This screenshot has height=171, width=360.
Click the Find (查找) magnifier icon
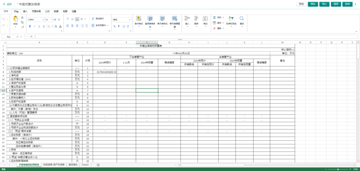[x=242, y=19]
